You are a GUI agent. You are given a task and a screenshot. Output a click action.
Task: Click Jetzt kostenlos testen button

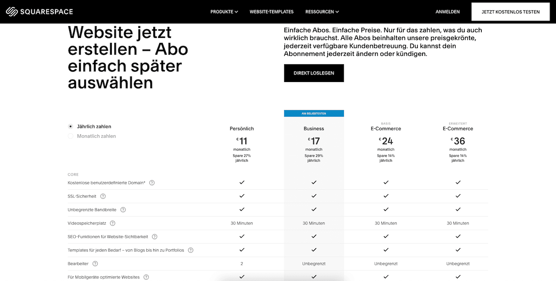point(511,11)
